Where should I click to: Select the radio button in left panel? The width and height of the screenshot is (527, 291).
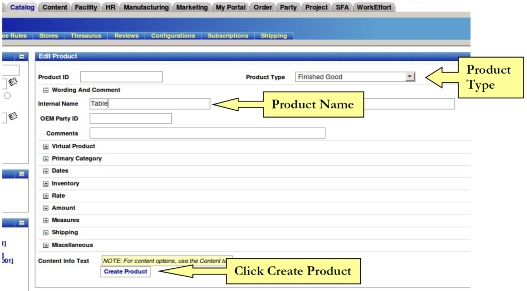pyautogui.click(x=7, y=96)
